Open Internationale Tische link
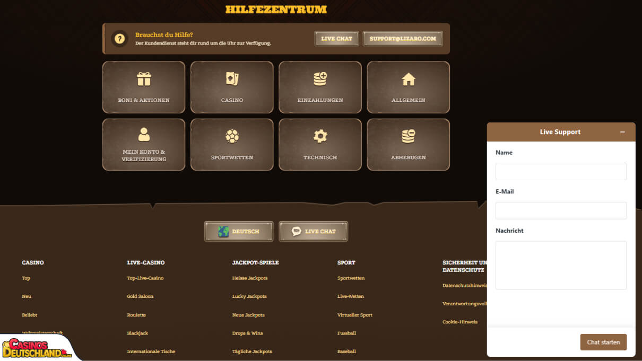The width and height of the screenshot is (642, 361). (151, 351)
